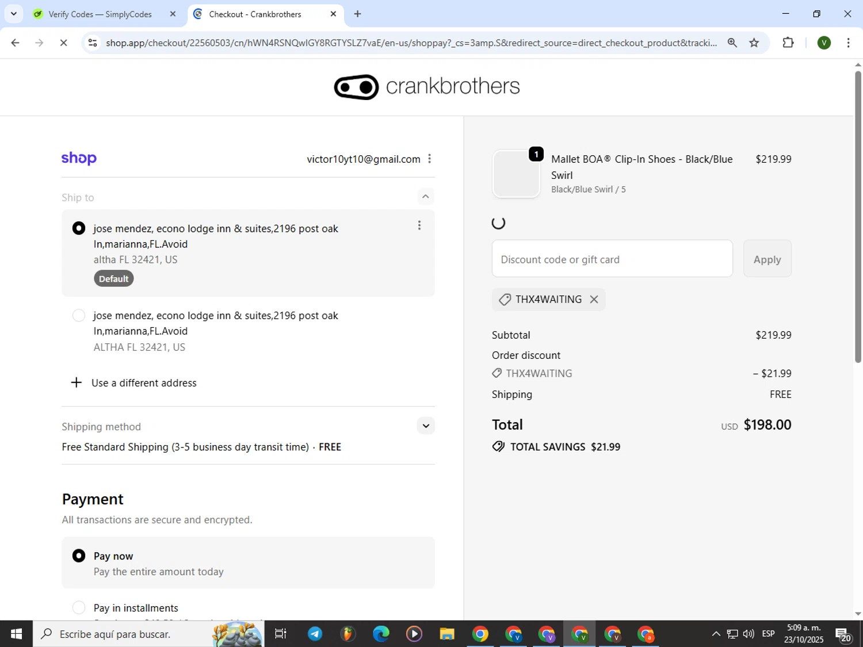Click the address bar URL

point(411,43)
